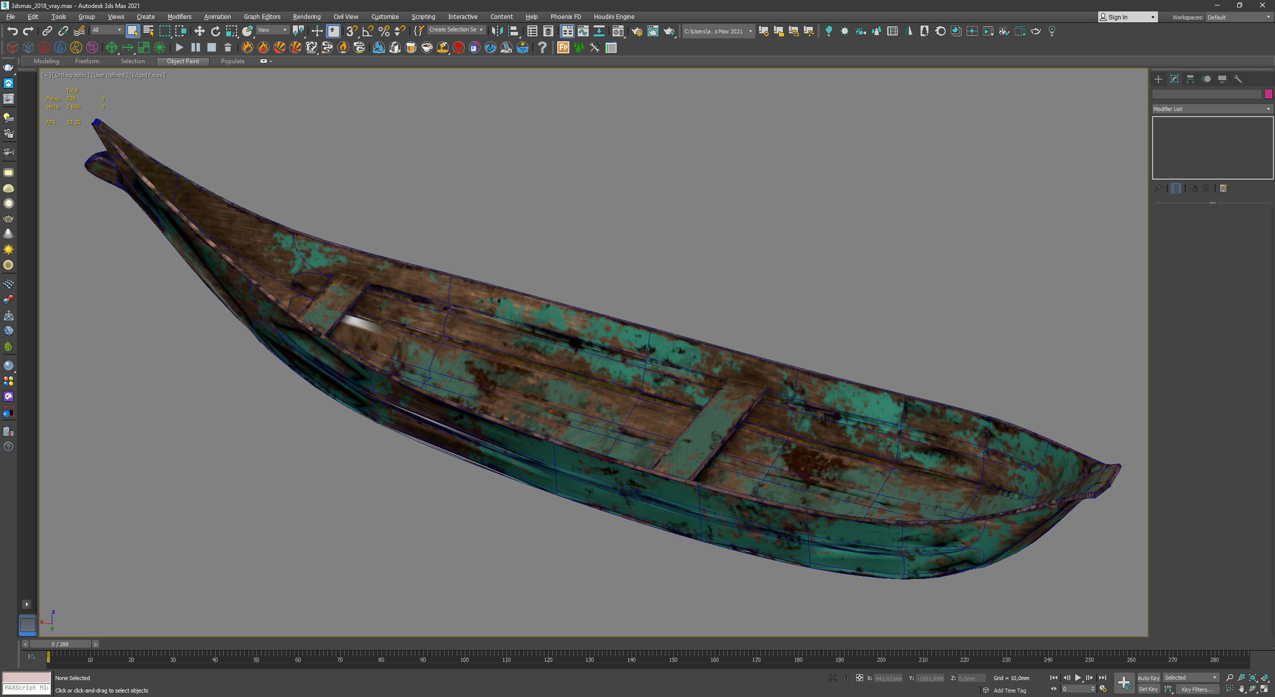Open the Workspaces Default dropdown
Screen dimensions: 1275x697
(1238, 17)
